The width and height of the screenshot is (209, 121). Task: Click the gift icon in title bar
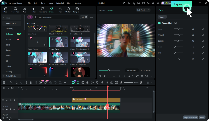[124, 3]
